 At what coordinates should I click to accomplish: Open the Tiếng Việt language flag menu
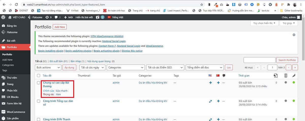(x=116, y=17)
